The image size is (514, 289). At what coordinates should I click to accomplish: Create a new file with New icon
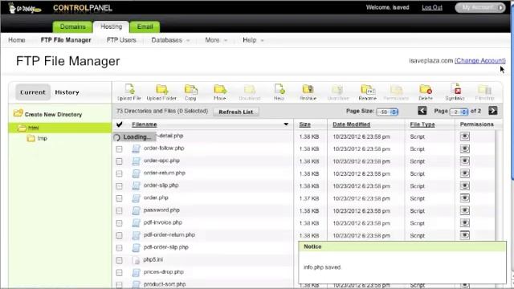[279, 89]
